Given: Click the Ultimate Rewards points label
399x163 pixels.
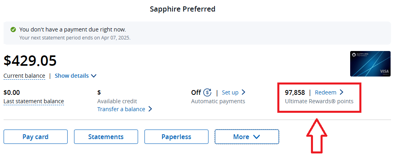Looking at the screenshot, I should [319, 101].
